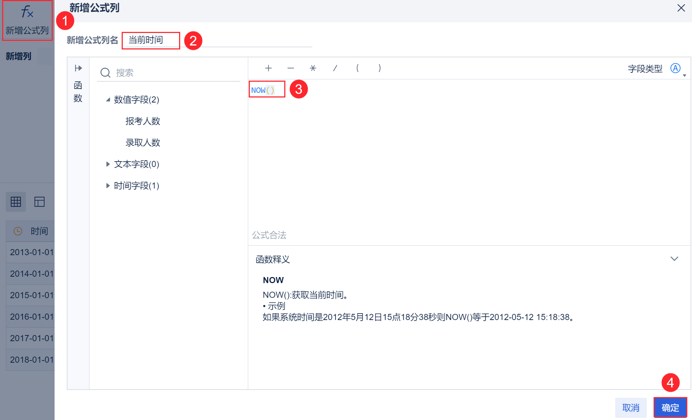
Task: Insert the multiply operator
Action: (313, 68)
